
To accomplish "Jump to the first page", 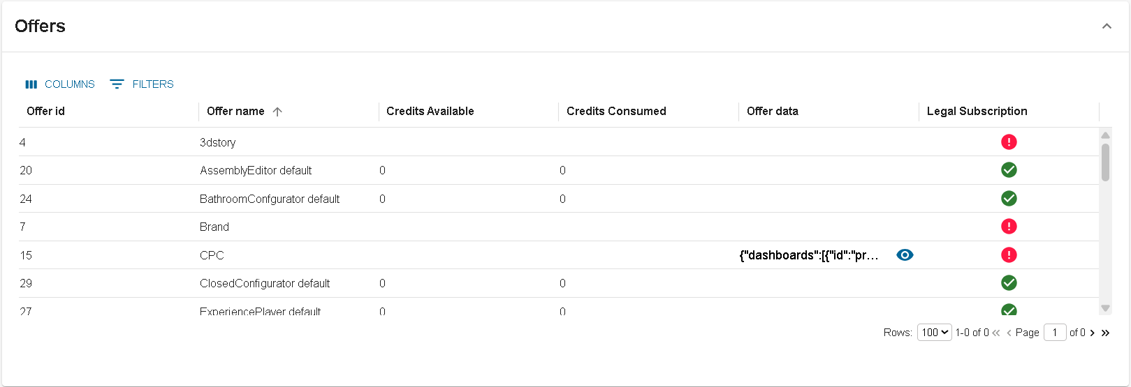I will click(996, 333).
